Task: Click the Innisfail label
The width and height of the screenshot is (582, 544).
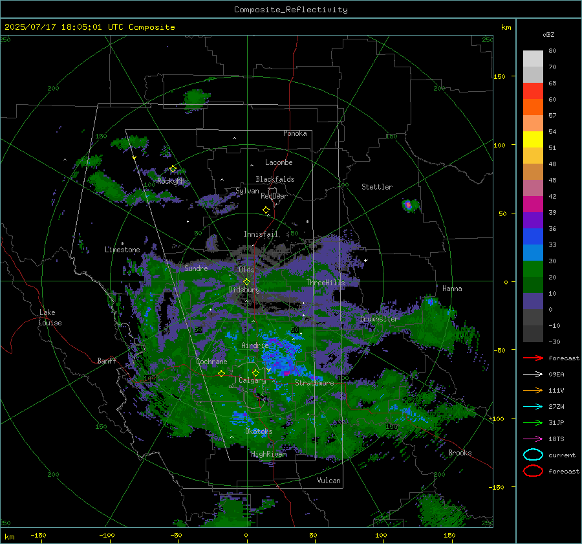Action: click(x=261, y=234)
